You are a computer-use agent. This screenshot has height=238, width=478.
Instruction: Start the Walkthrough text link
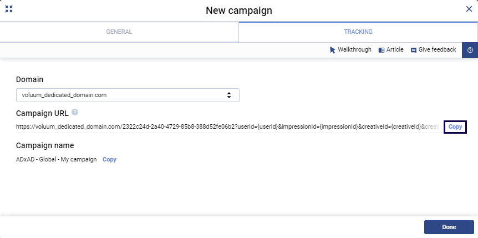[x=354, y=50]
